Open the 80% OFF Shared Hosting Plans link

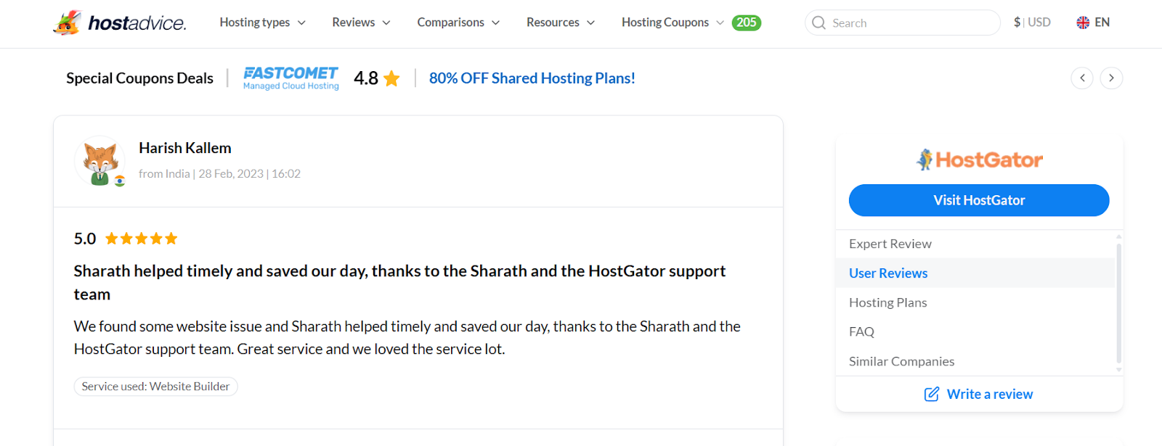(x=532, y=78)
